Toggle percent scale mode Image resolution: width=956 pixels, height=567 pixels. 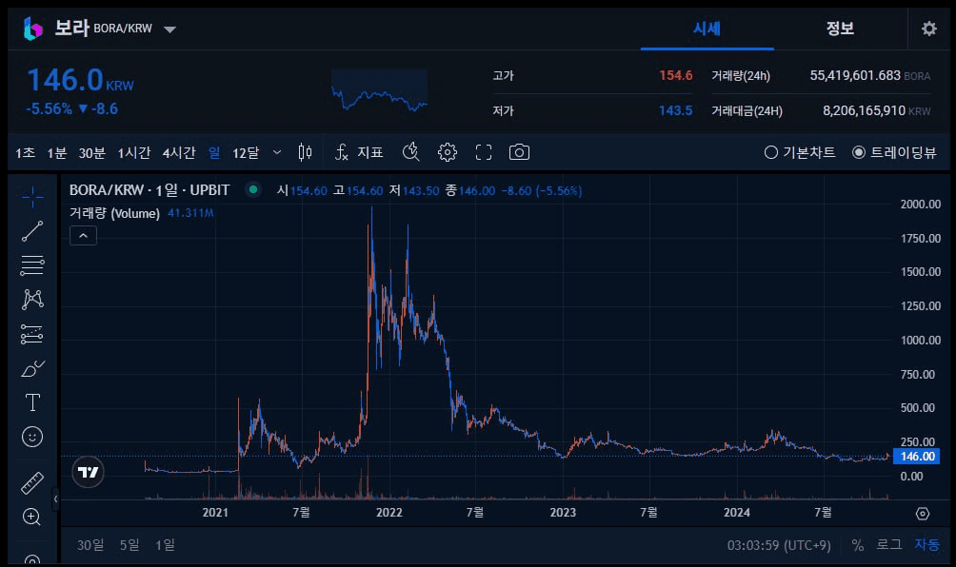[x=858, y=545]
